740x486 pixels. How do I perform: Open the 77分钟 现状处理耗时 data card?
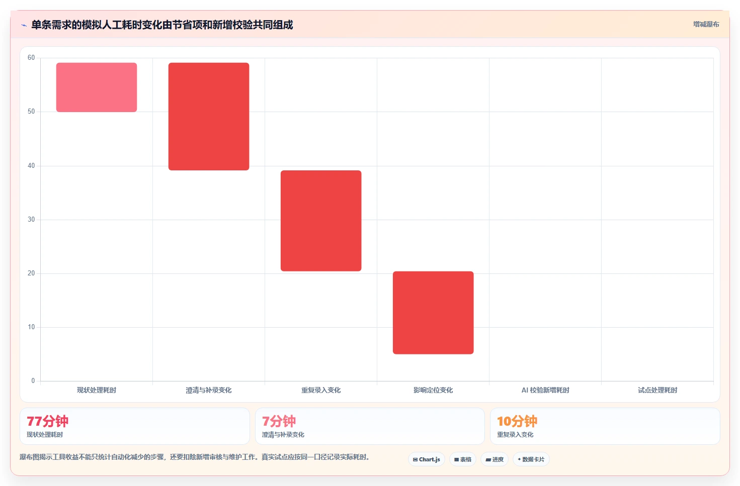click(x=135, y=426)
